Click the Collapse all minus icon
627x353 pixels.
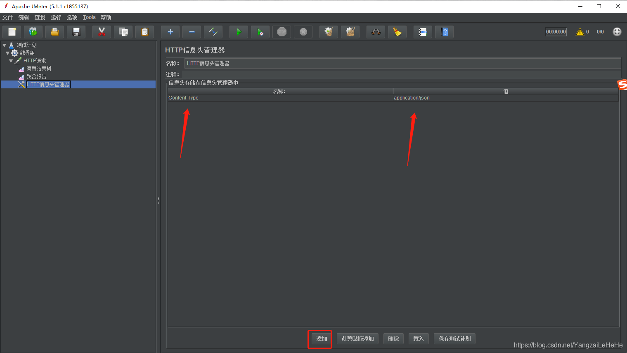pos(192,32)
